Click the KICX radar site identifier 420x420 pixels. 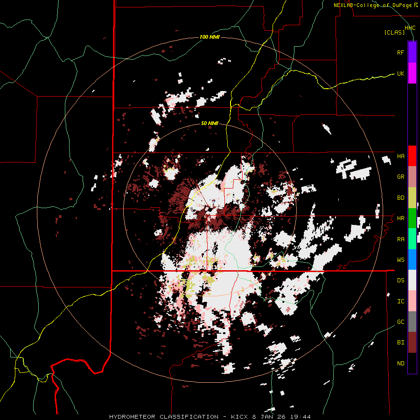pos(240,417)
